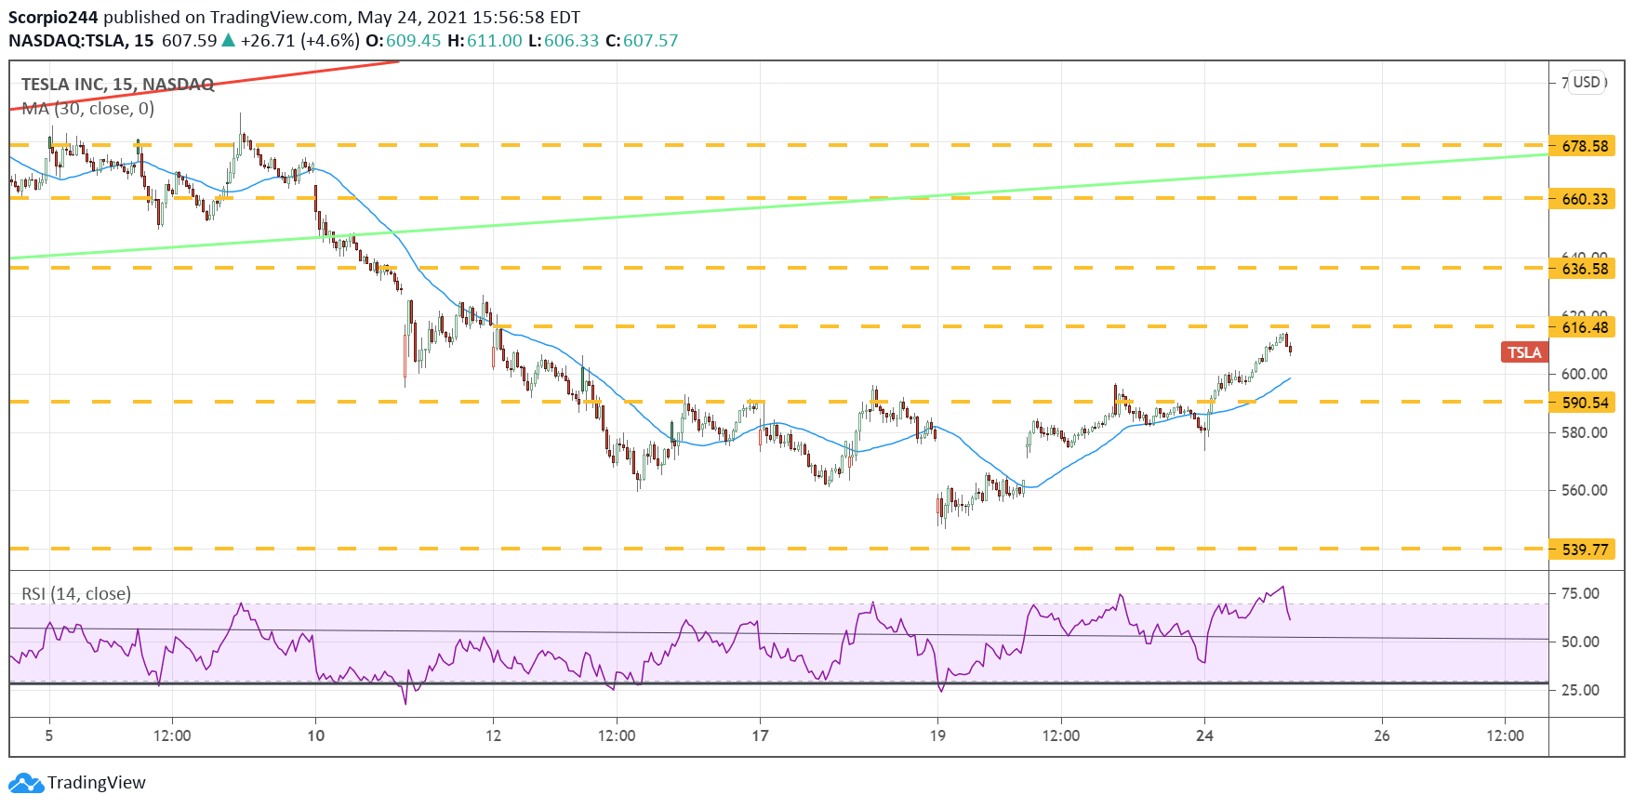
Task: Click the MA (30, close, 0) indicator label
Action: [x=88, y=109]
